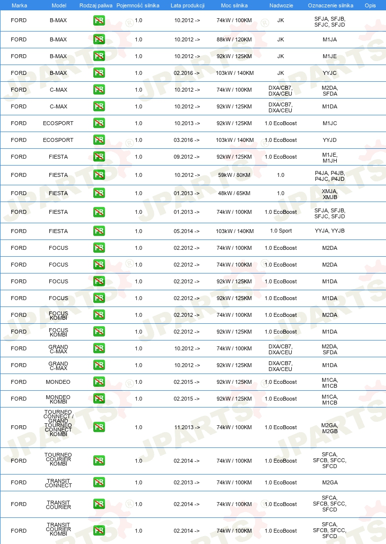Image resolution: width=386 pixels, height=544 pixels.
Task: Click the Opis column header
Action: pos(370,5)
